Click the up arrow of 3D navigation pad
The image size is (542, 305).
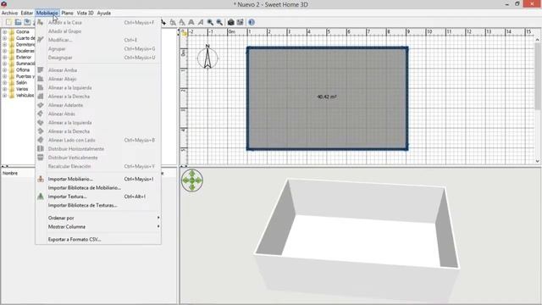(x=192, y=173)
